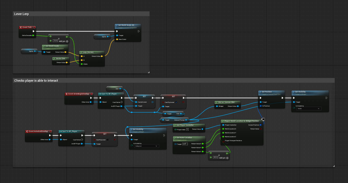Click the Get World Scale node icon
Viewport: 348px width, 183px height.
pyautogui.click(x=44, y=46)
